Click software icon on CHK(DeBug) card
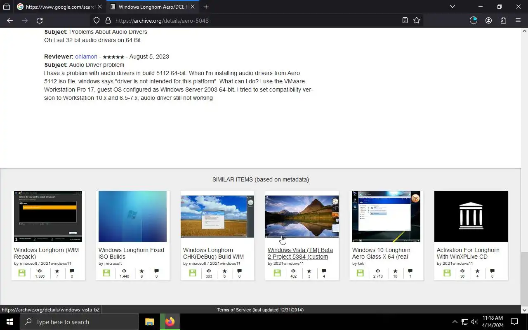Screen dimensions: 528x330 tap(193, 273)
